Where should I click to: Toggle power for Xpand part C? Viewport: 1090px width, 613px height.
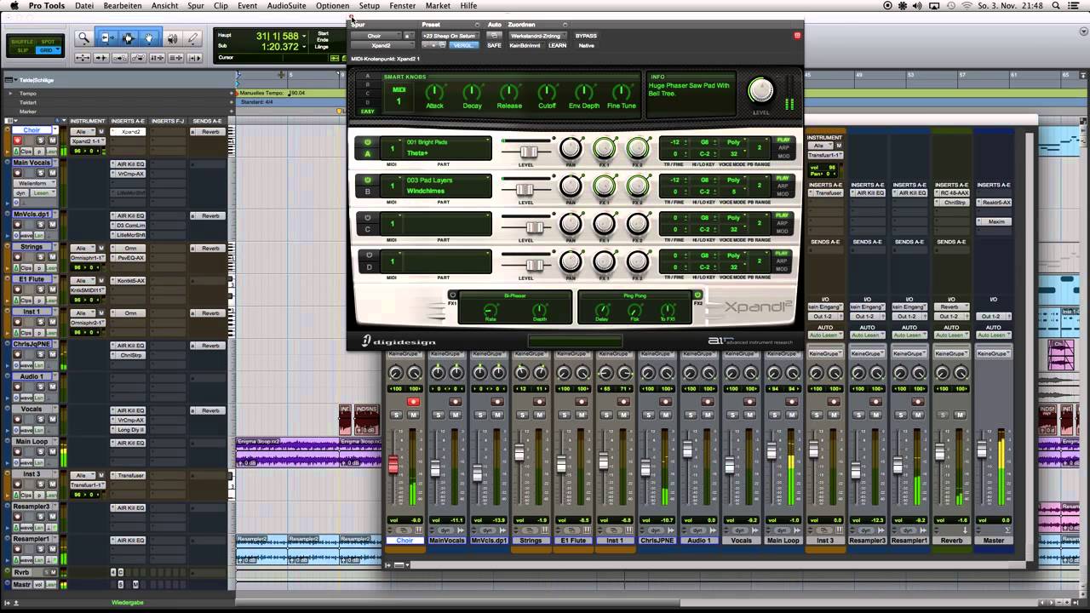[x=368, y=217]
